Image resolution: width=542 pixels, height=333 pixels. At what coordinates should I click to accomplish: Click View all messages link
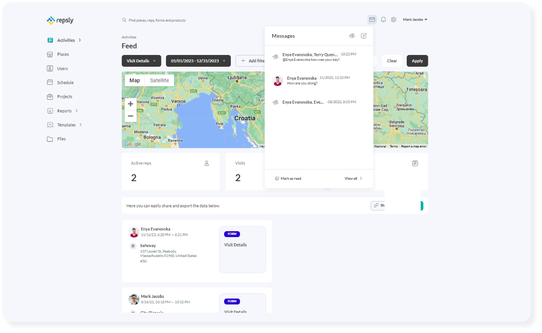(353, 178)
